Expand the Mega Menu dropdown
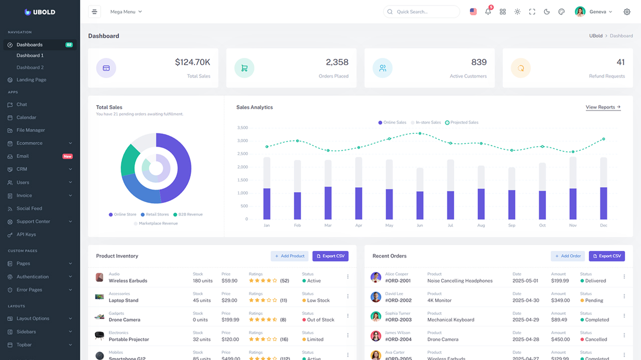 126,11
